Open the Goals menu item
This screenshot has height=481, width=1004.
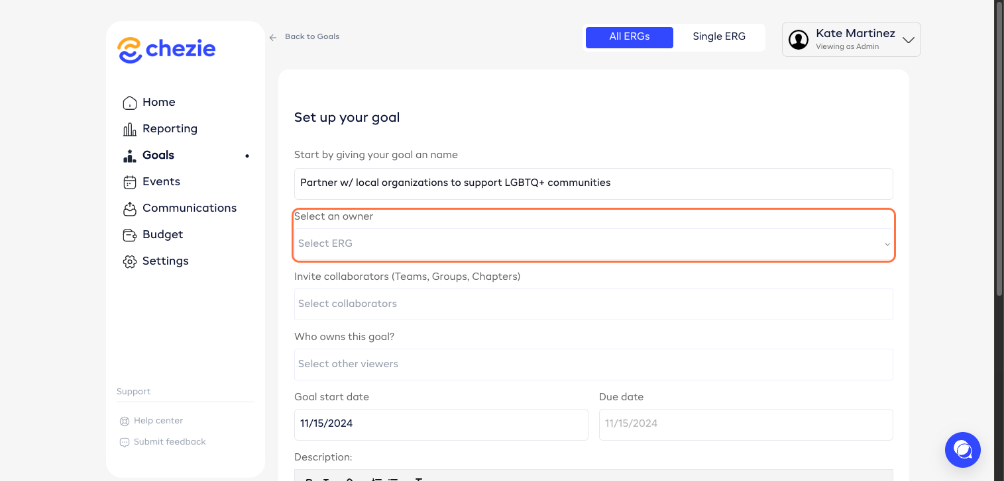click(158, 155)
